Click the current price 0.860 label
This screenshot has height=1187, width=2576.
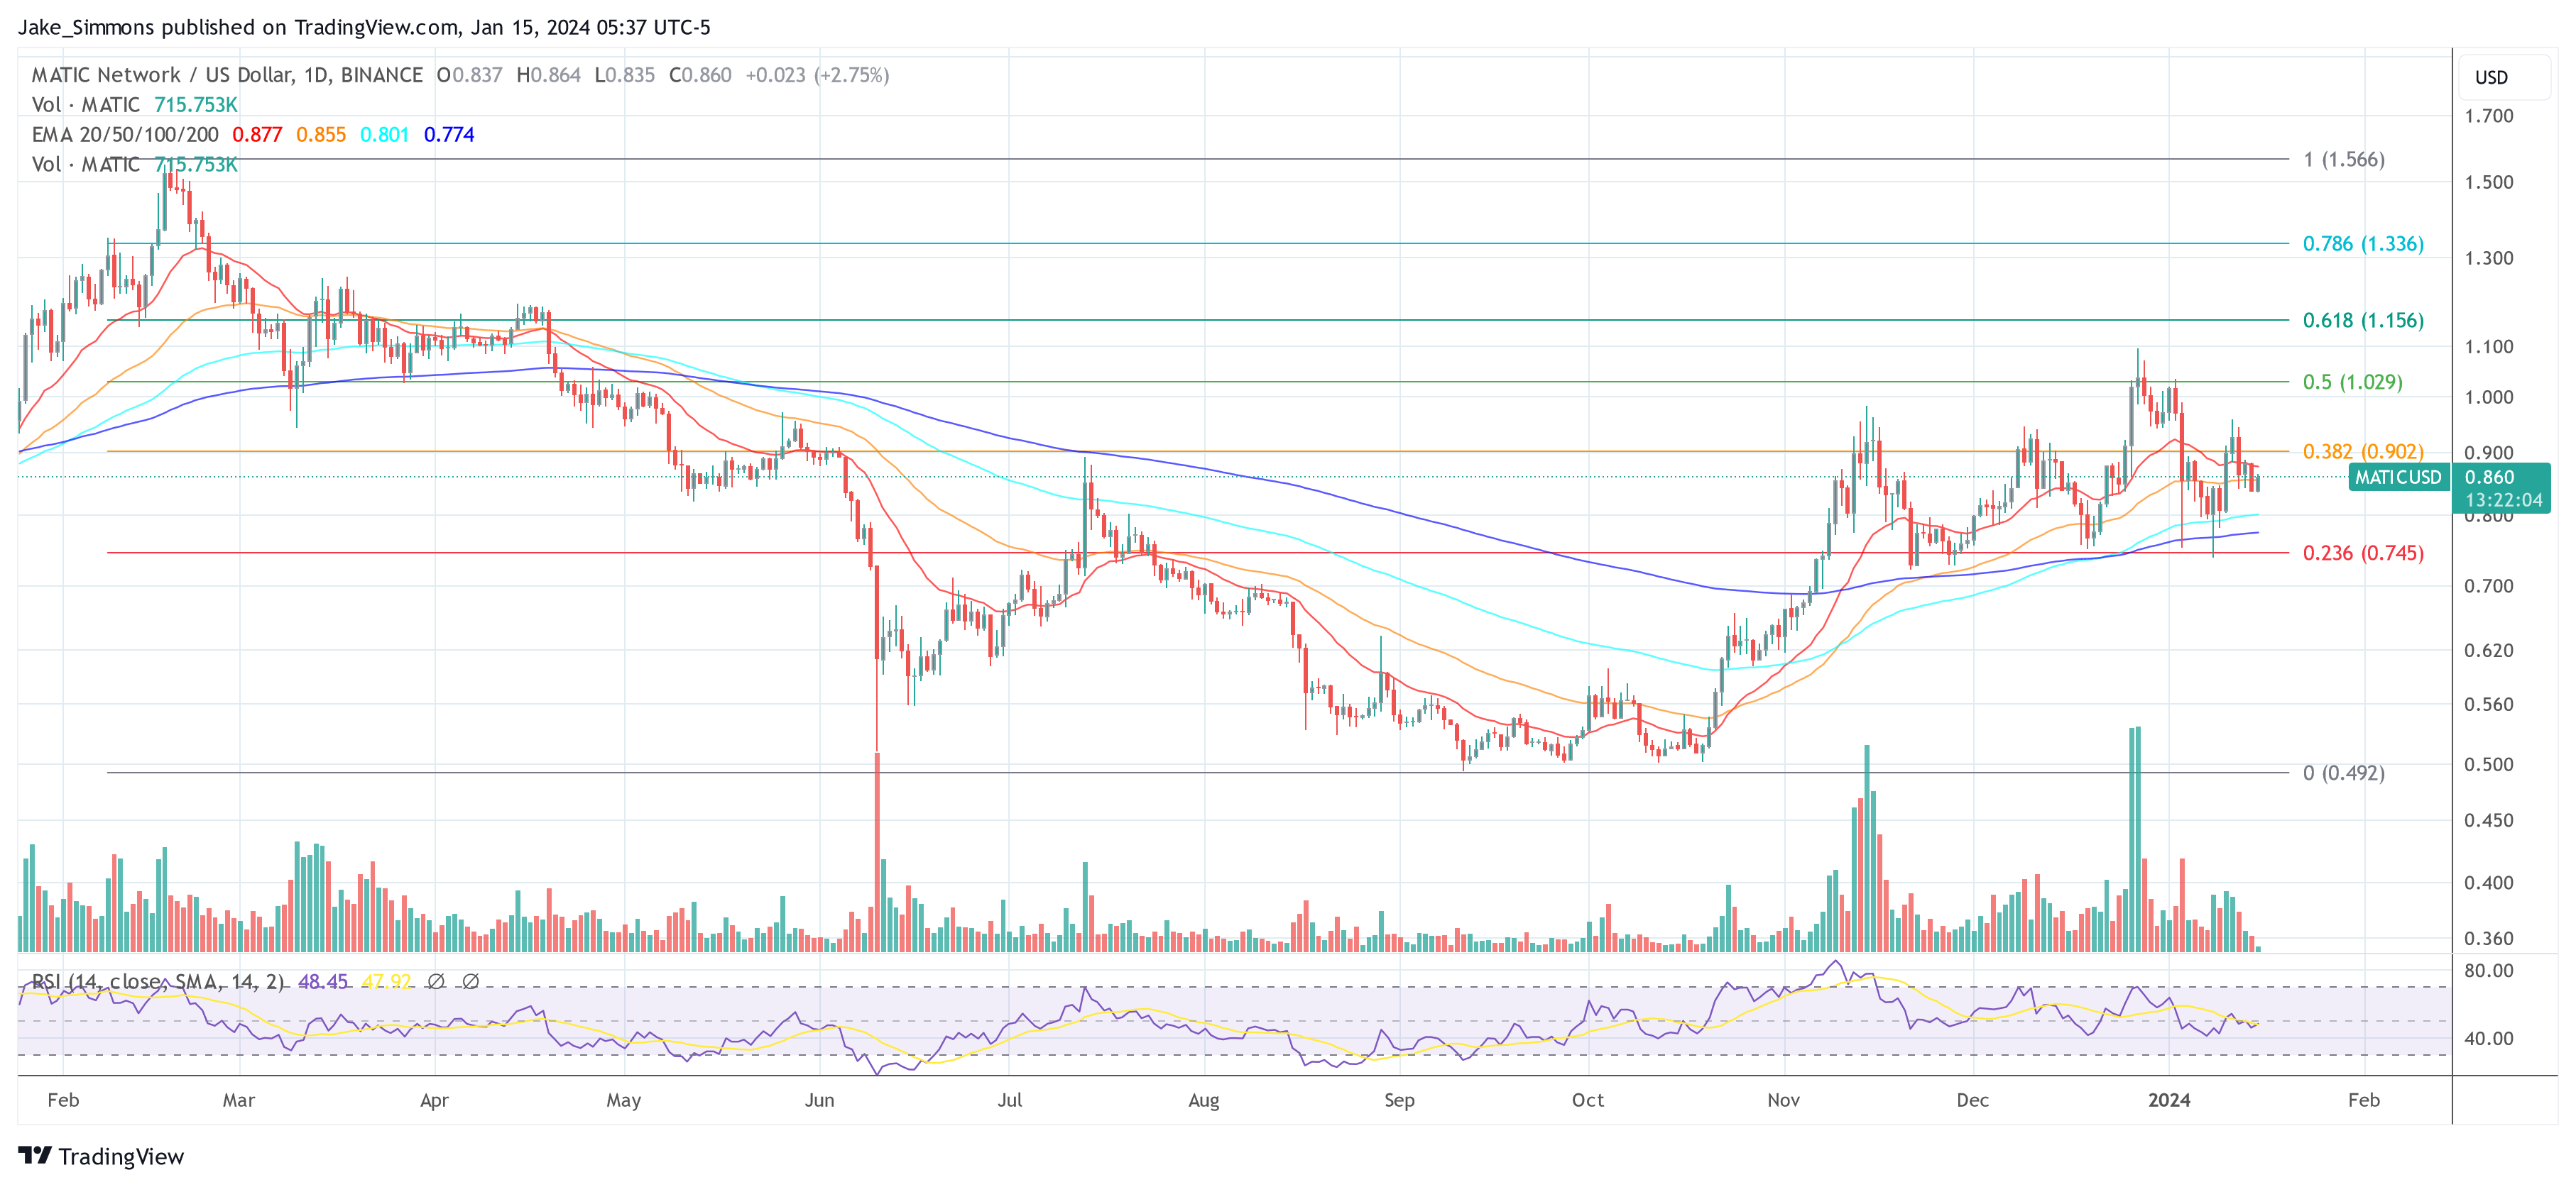tap(2489, 477)
